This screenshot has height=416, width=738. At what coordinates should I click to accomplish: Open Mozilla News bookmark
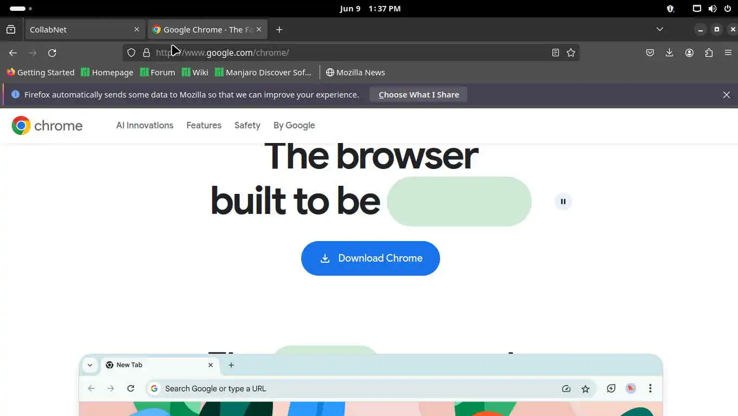[355, 72]
